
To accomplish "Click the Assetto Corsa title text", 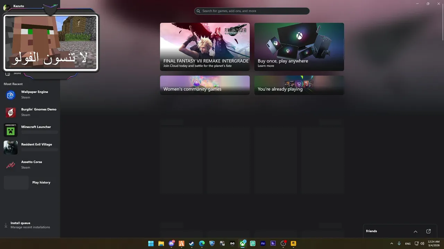I will [32, 162].
